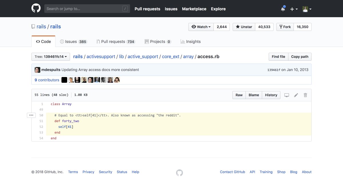Open the user avatar menu
343x191 pixels.
pos(307,9)
